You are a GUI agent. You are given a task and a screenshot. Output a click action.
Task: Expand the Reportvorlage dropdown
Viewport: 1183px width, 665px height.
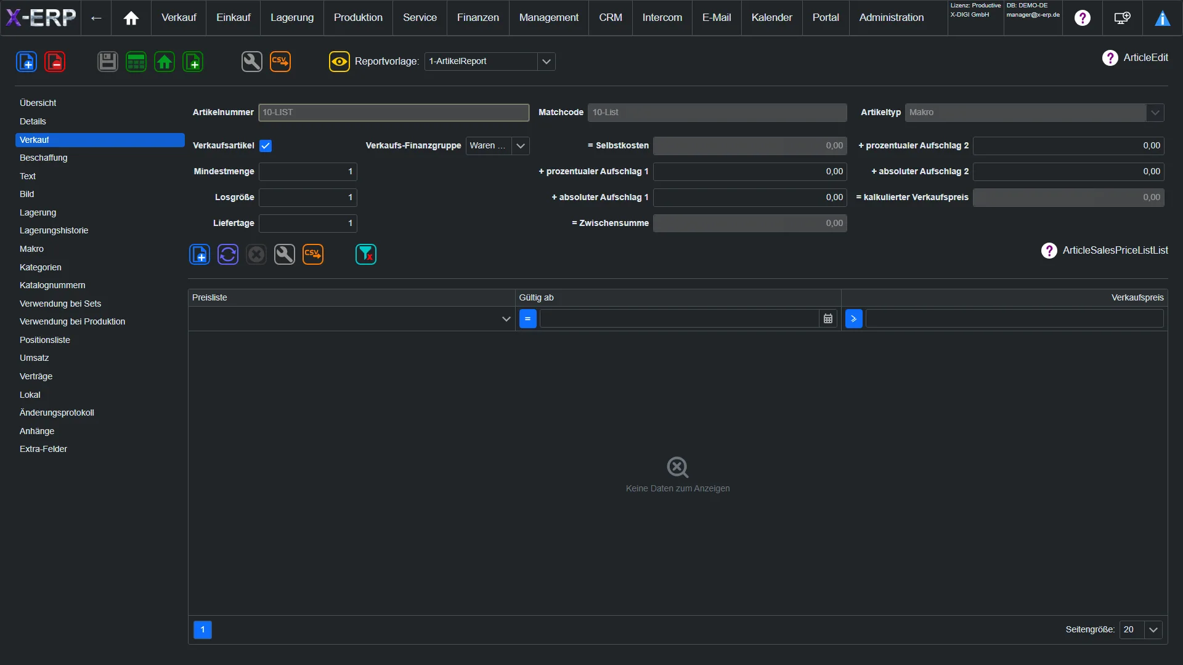[547, 62]
